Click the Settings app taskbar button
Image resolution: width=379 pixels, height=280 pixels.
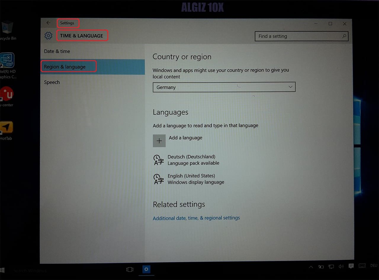pos(146,269)
